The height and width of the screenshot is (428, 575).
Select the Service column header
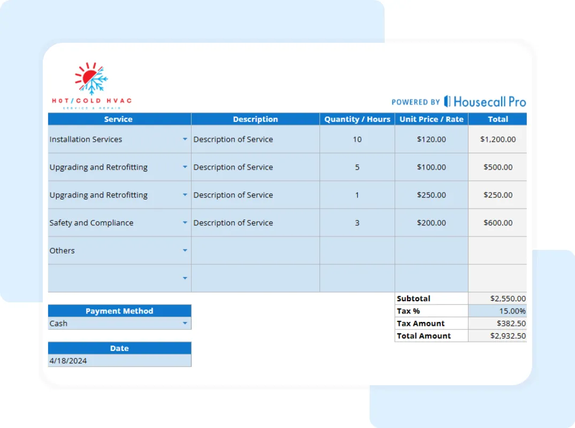(119, 119)
